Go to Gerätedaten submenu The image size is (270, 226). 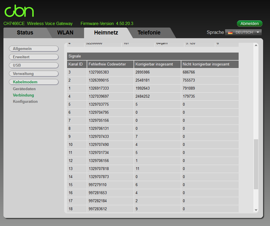24,89
